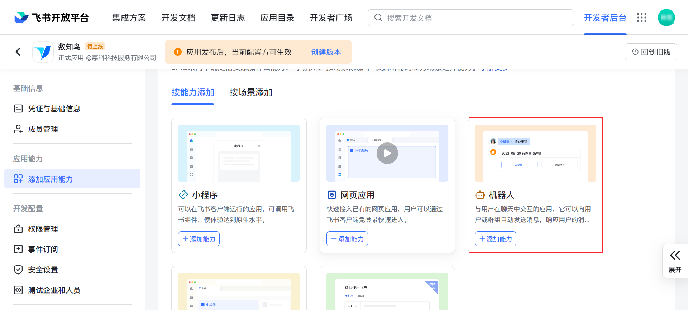688x310 pixels.
Task: Open the nine-dot apps grid icon
Action: pos(641,18)
